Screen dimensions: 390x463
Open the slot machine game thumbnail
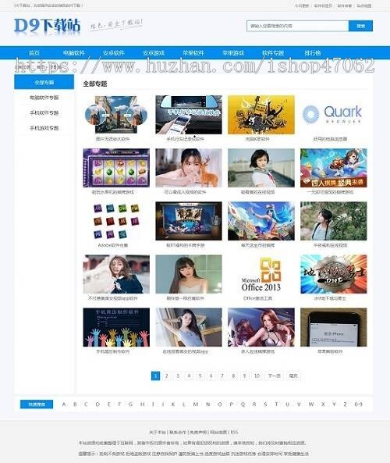(116, 168)
